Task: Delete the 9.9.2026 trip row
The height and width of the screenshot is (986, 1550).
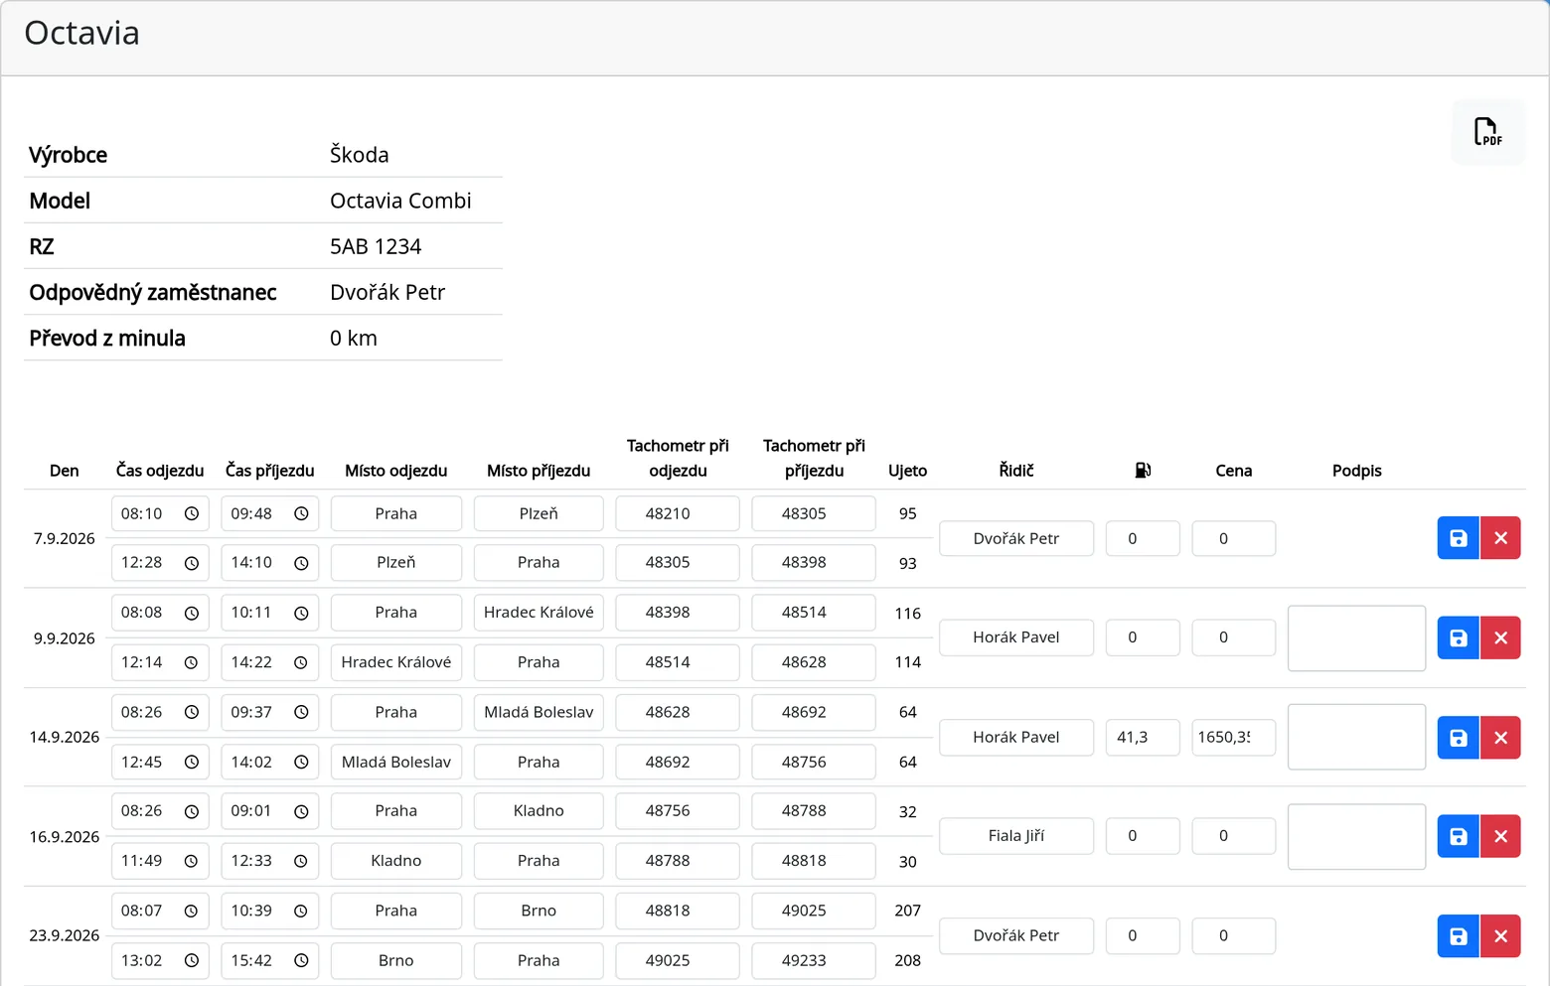Action: pos(1500,637)
